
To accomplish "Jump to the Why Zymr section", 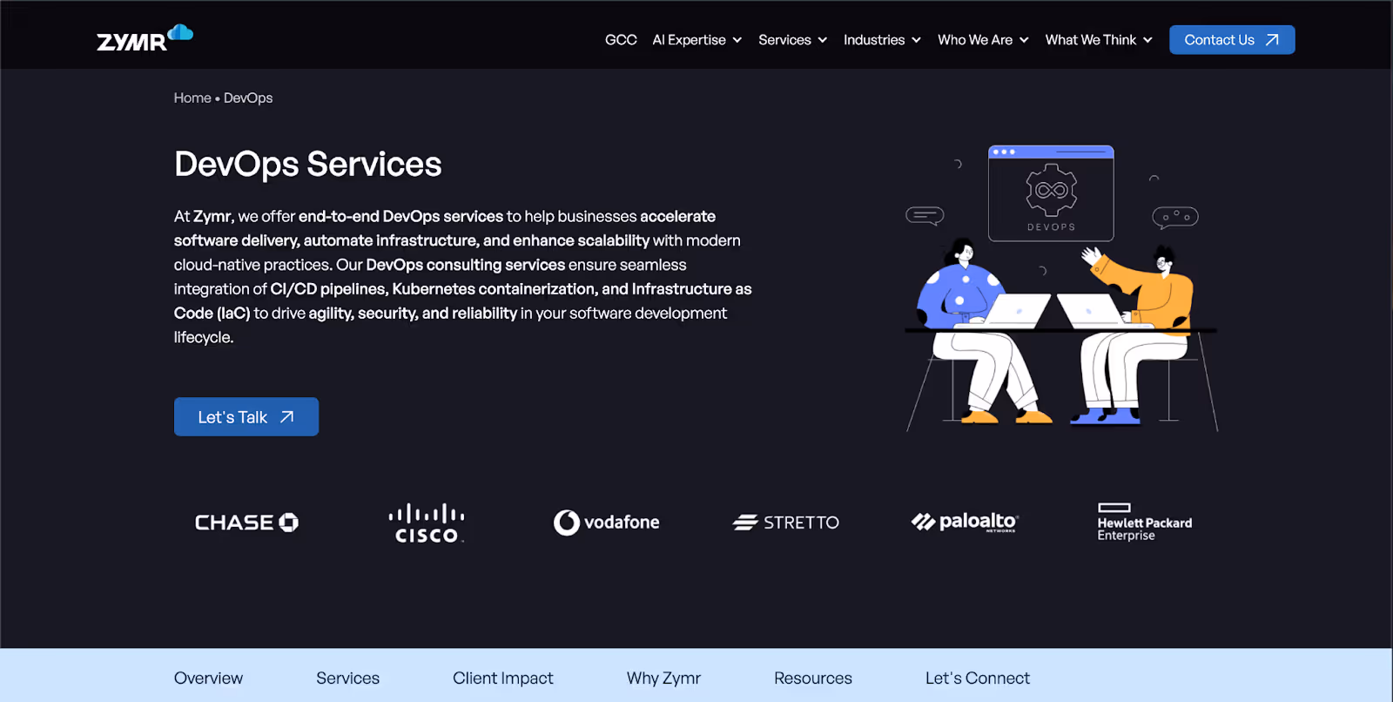I will 663,678.
